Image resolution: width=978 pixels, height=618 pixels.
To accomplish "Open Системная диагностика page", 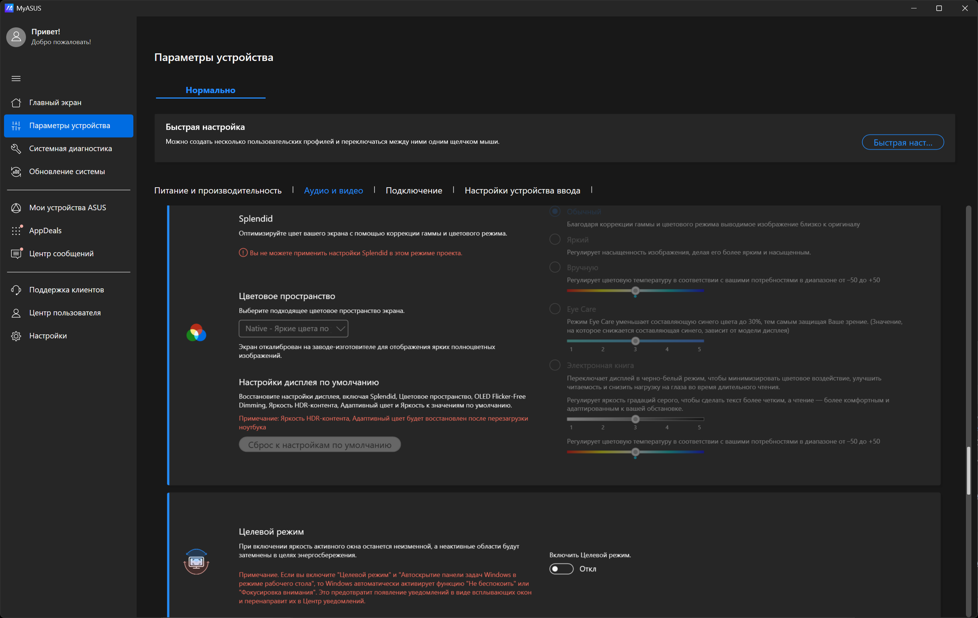I will pos(69,149).
